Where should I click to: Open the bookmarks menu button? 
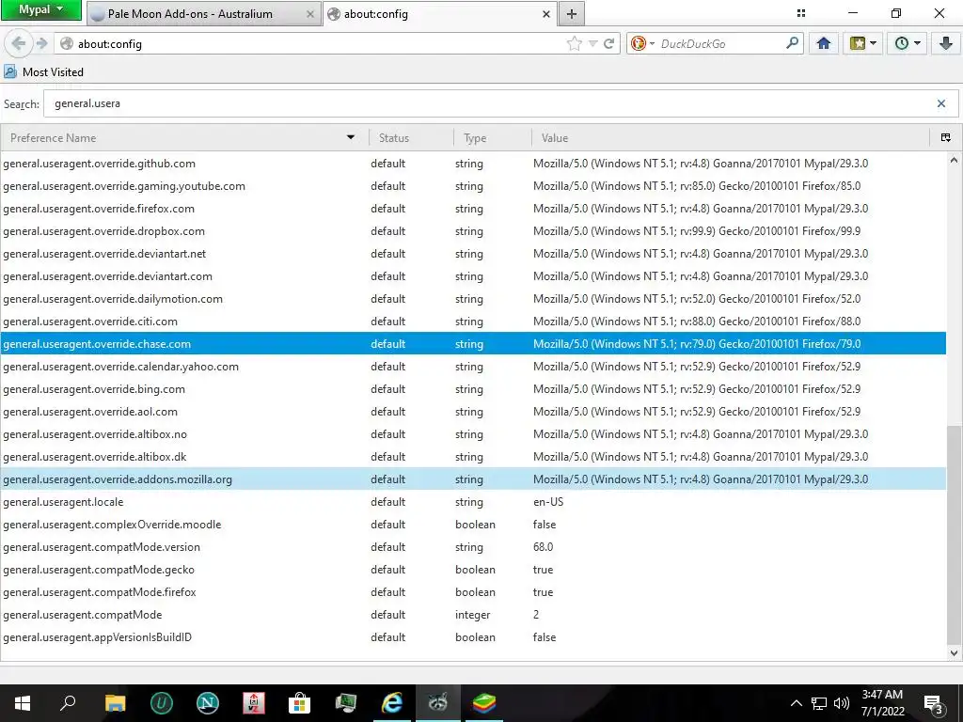point(862,43)
